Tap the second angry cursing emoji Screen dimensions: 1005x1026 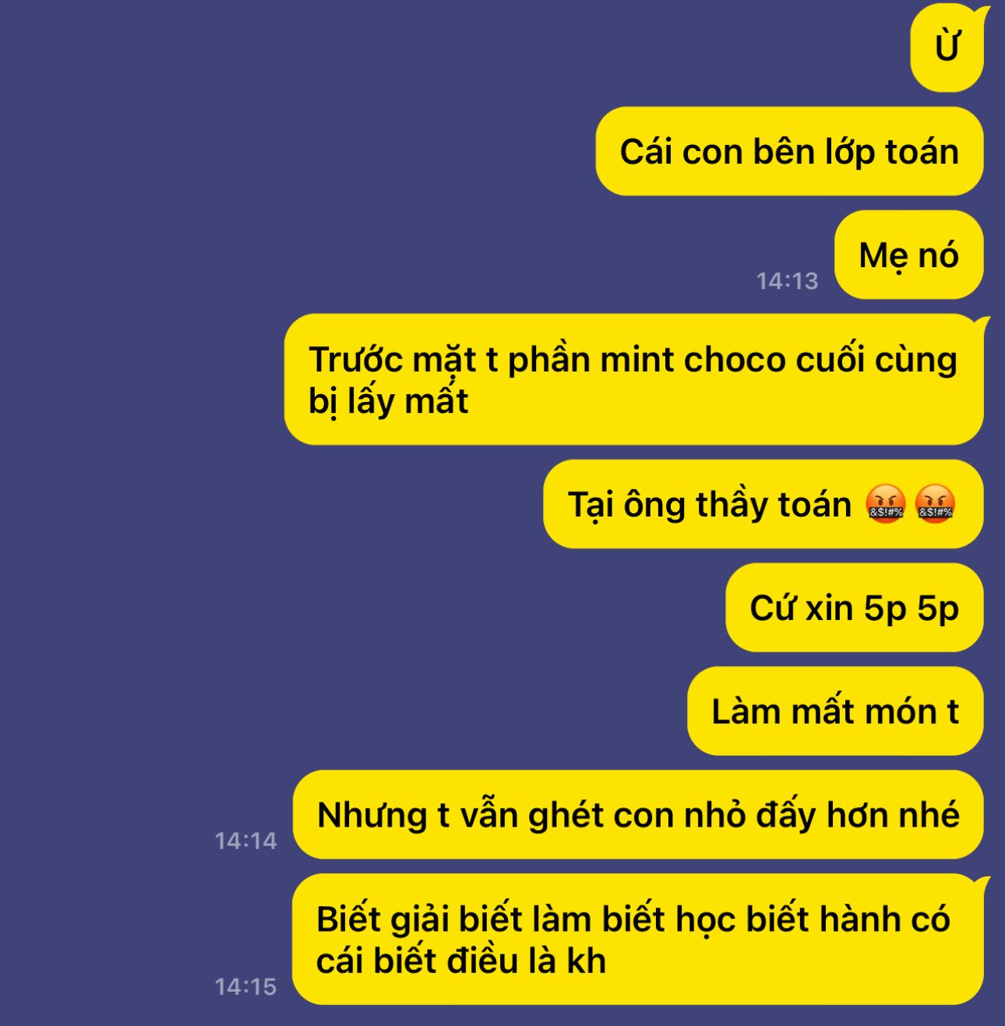(935, 504)
